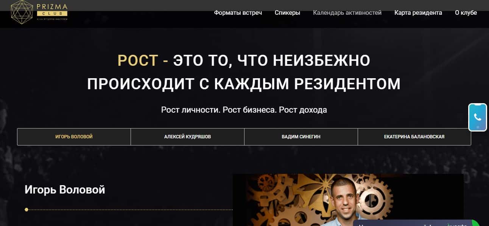Screen dimensions: 489x226
Task: Select the Игорь Воловой tab
Action: 74,137
